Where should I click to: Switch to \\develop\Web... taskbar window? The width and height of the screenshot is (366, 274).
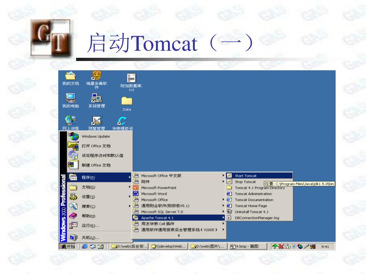pos(169,246)
